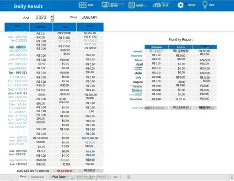Select the 'dom 15/01/23' date cell

(x=17, y=94)
